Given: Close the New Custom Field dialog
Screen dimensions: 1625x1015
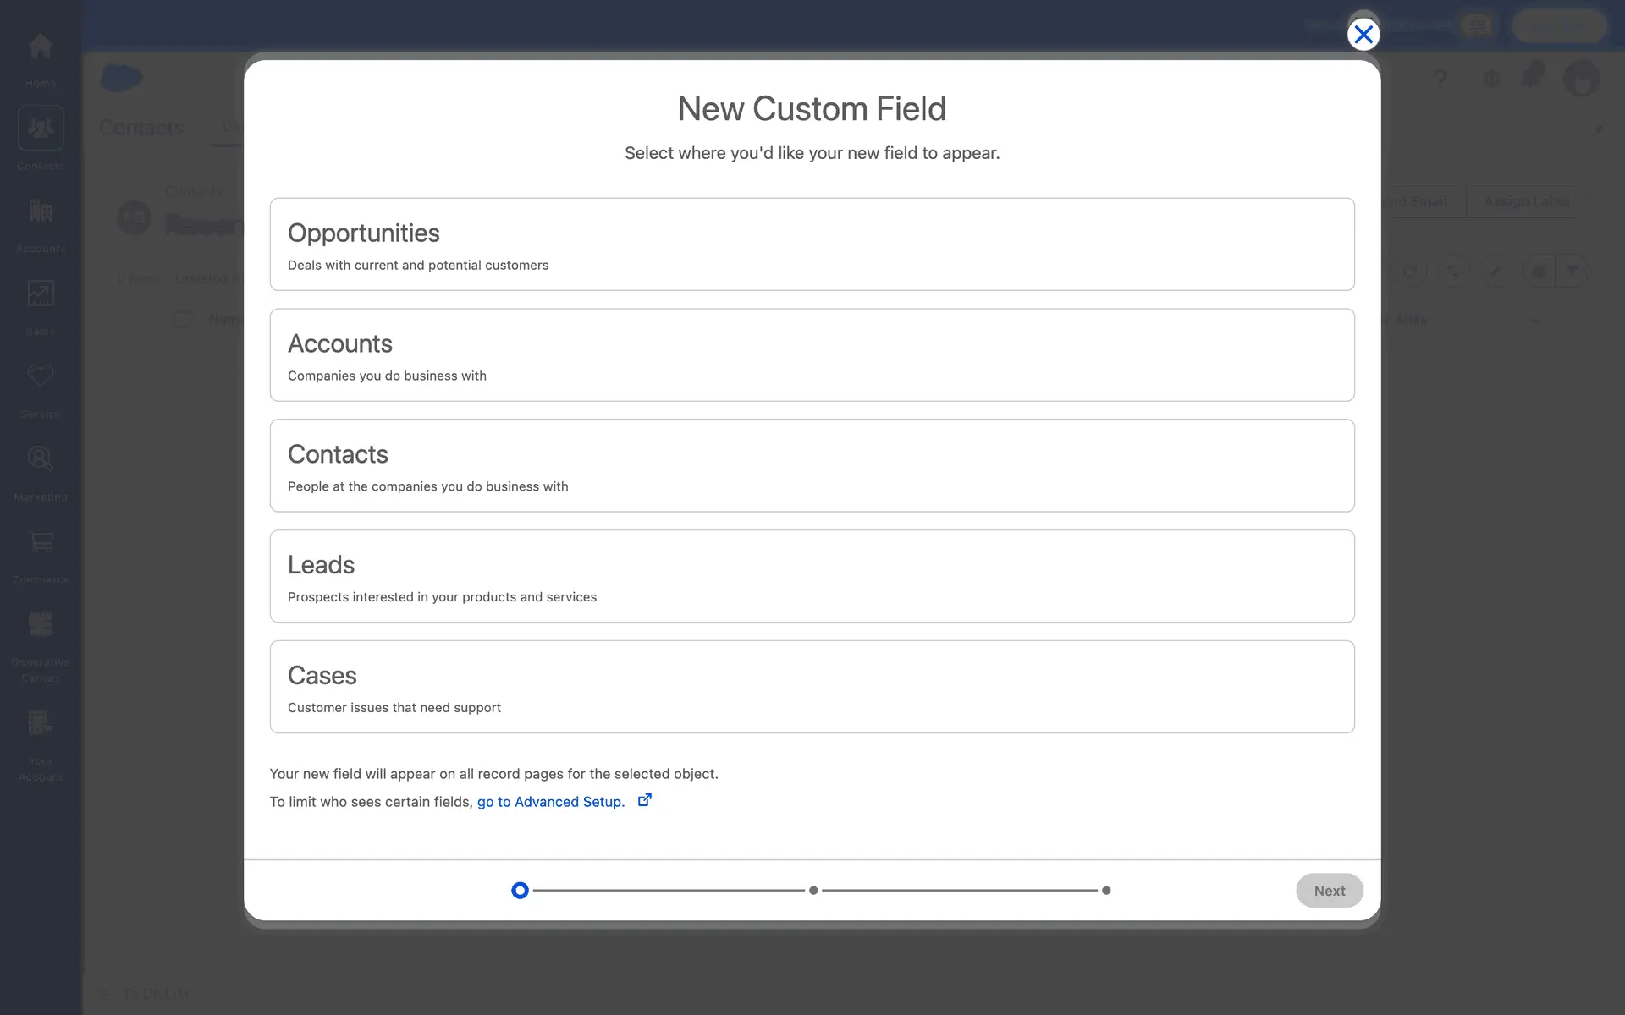Looking at the screenshot, I should (x=1363, y=35).
